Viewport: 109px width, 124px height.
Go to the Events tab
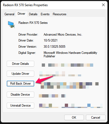tap(45, 14)
